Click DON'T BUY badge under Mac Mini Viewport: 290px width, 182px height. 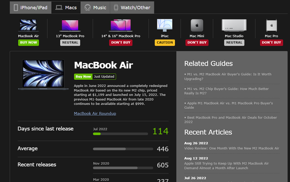click(x=197, y=43)
